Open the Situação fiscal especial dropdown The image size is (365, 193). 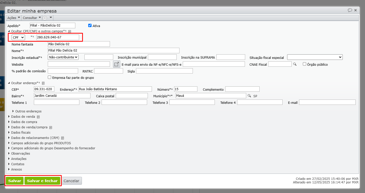315,57
